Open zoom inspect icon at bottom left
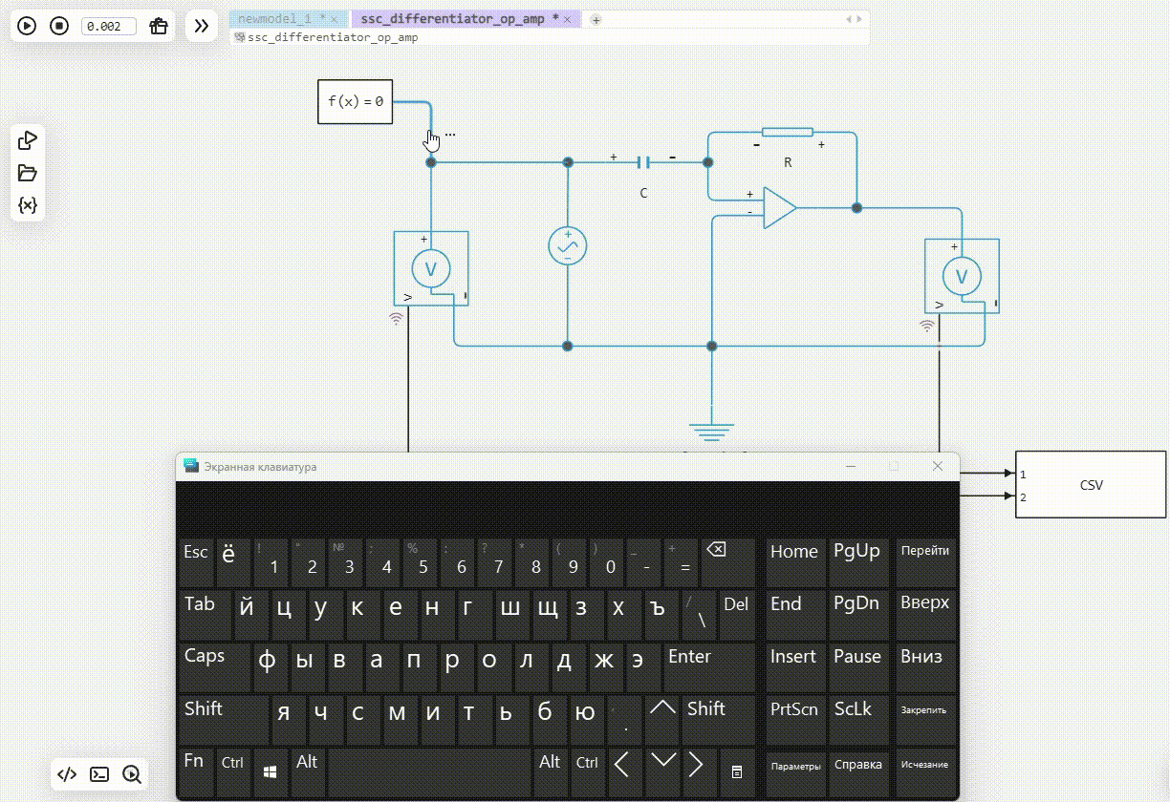The image size is (1170, 802). [132, 774]
